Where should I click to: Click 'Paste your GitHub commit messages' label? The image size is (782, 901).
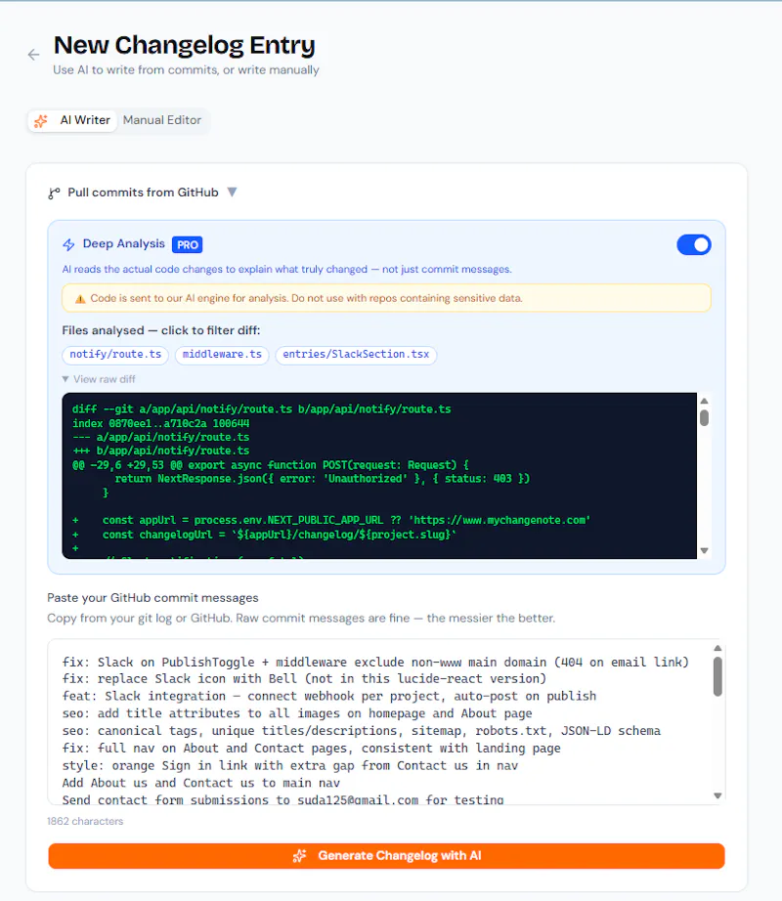(152, 598)
